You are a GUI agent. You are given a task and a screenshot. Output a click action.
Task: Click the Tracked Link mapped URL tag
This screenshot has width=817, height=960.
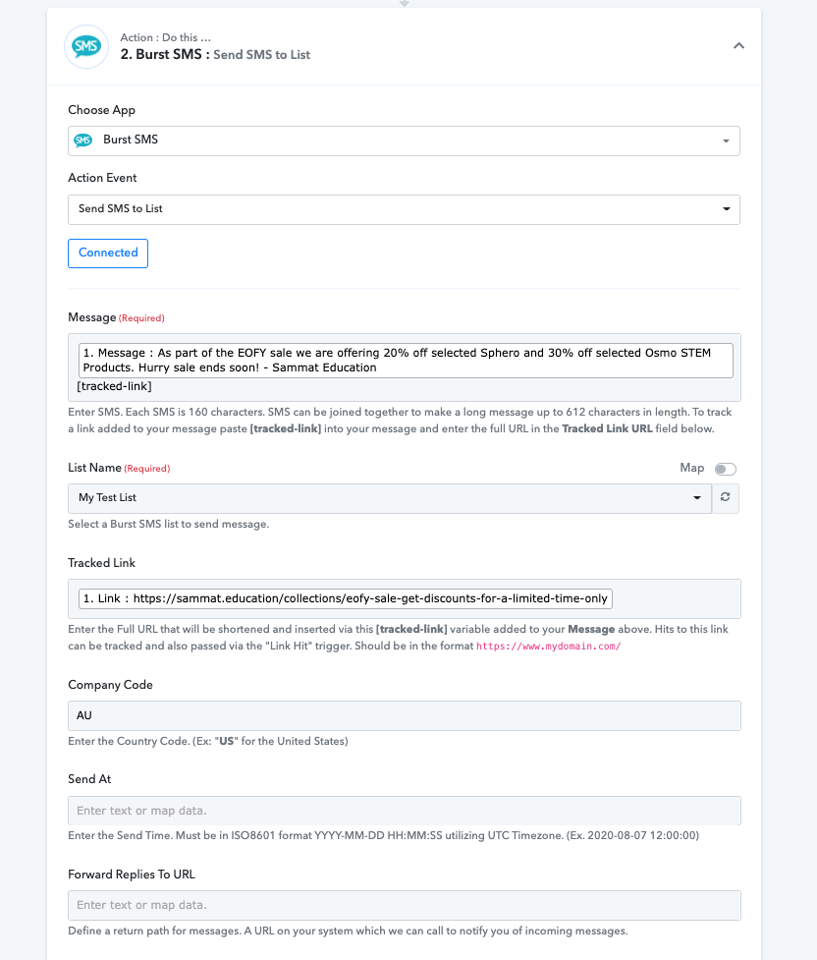(x=345, y=598)
